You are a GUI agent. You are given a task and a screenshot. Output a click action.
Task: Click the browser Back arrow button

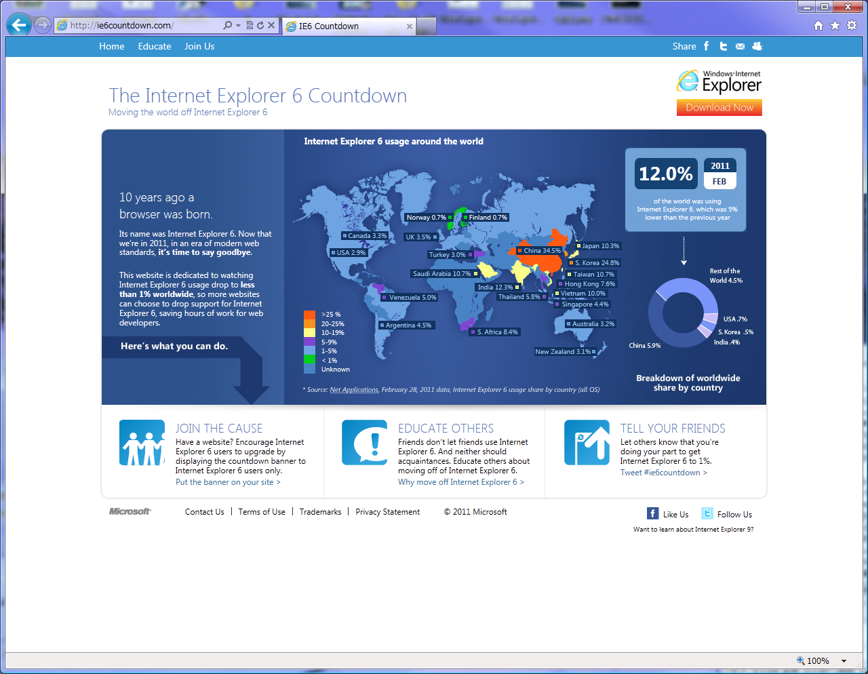(19, 25)
